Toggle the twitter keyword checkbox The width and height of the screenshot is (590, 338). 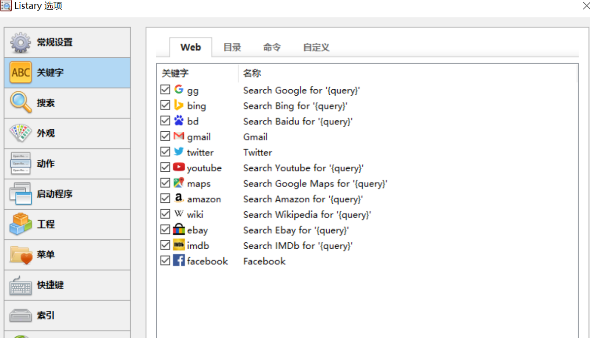(165, 152)
